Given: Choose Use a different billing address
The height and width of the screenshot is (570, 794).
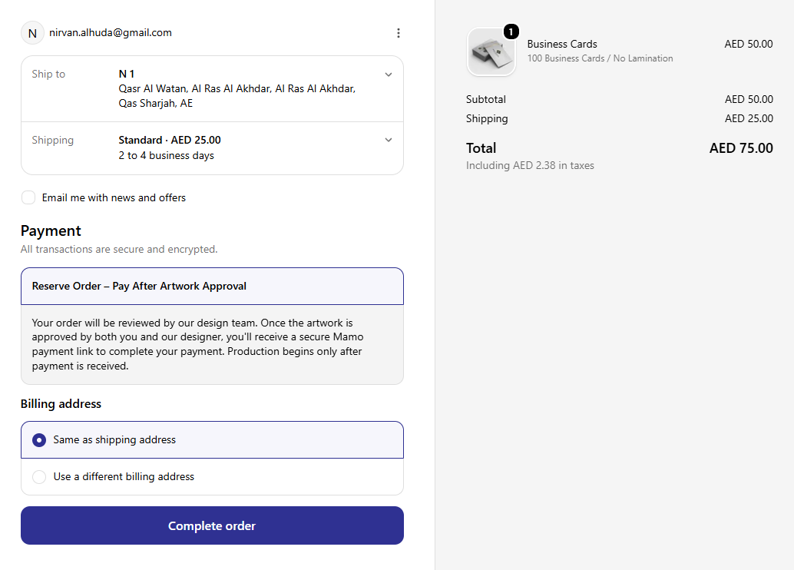Looking at the screenshot, I should coord(39,477).
